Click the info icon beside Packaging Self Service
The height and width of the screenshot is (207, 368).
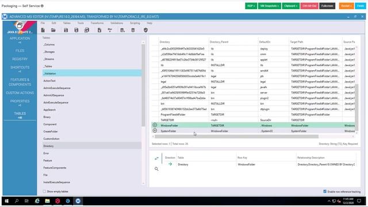[x=42, y=6]
